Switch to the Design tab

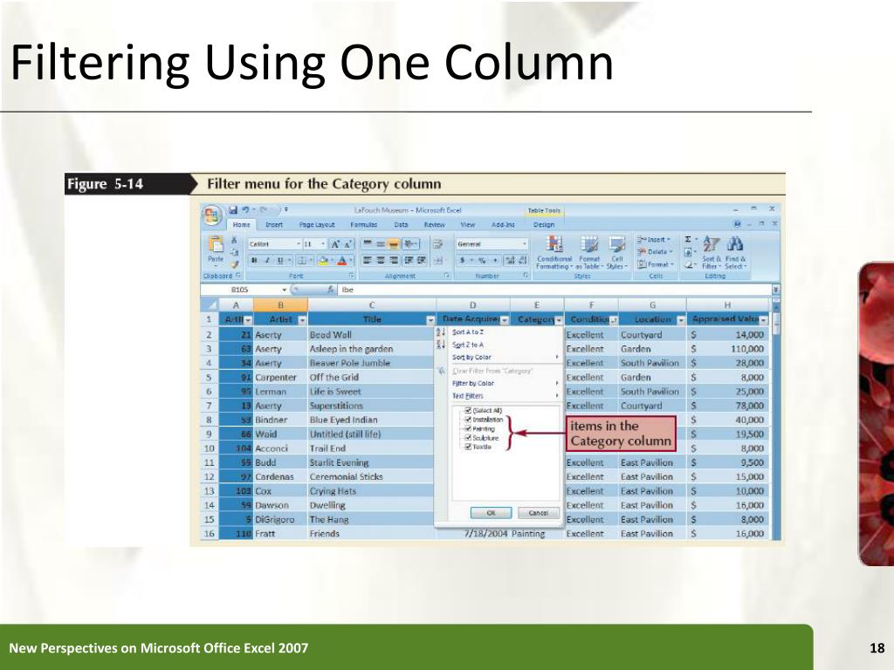[x=544, y=224]
